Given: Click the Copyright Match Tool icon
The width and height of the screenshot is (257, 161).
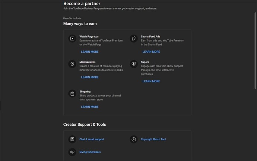Looking at the screenshot, I should click(134, 139).
